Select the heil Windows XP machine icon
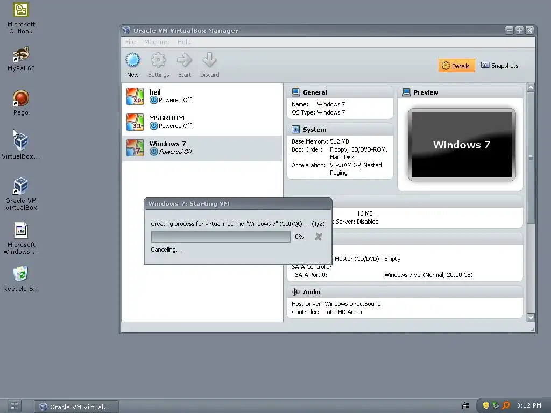Viewport: 551px width, 413px height. [135, 96]
